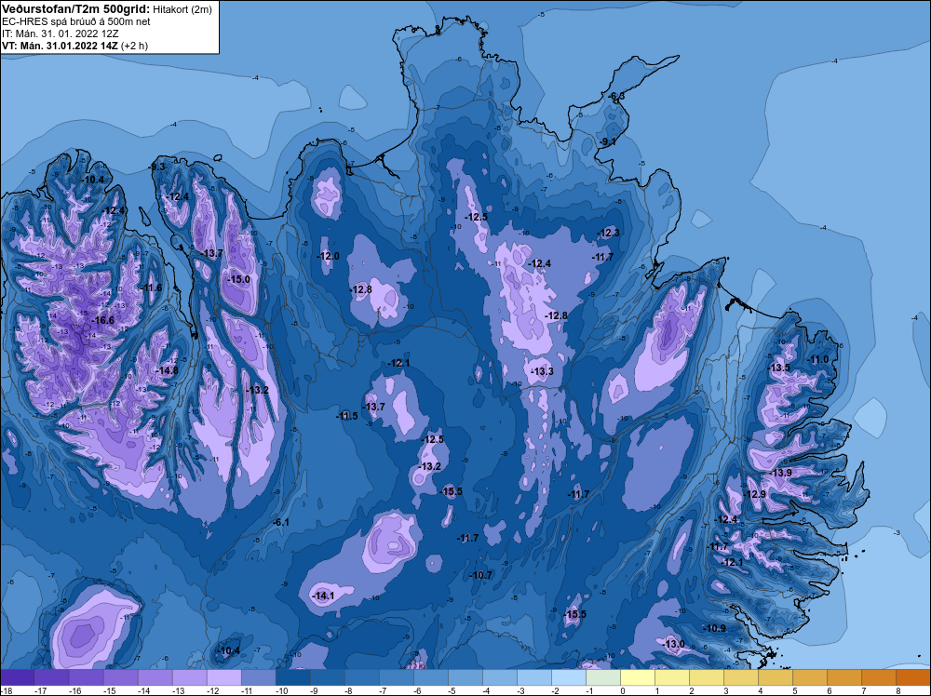
Task: Click the temperature value -13.9 on the map
Action: [781, 473]
